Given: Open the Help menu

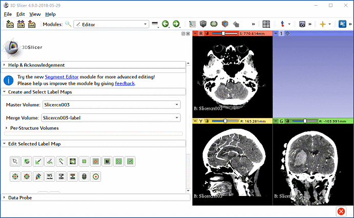Looking at the screenshot, I should tap(50, 14).
